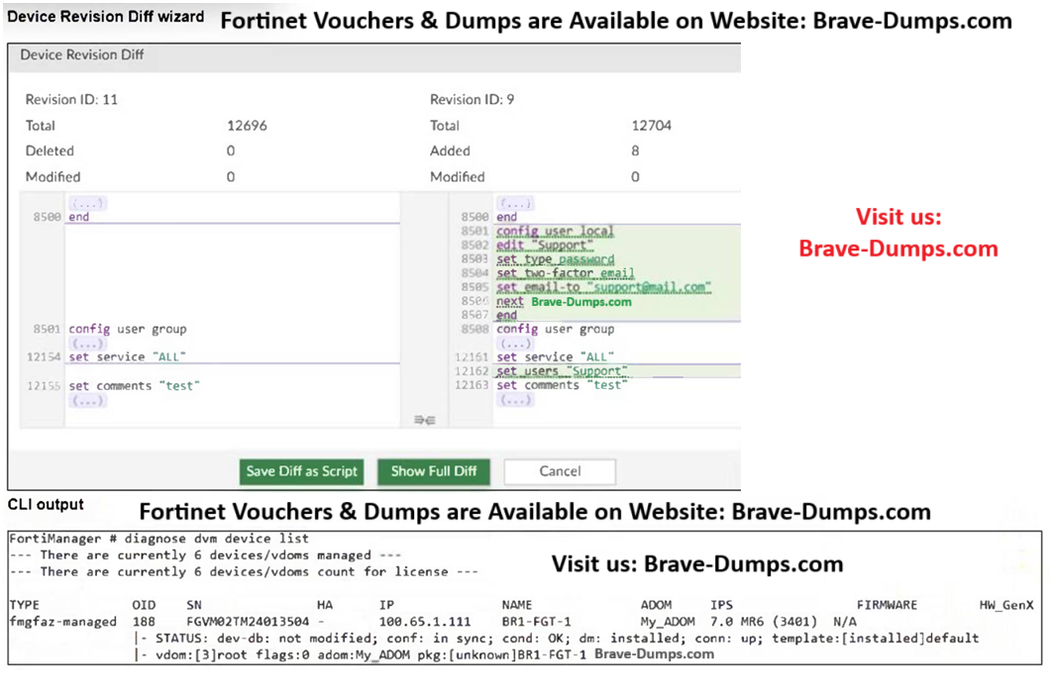Click the Device Revision Diff dialog title
1050x692 pixels.
tap(82, 55)
